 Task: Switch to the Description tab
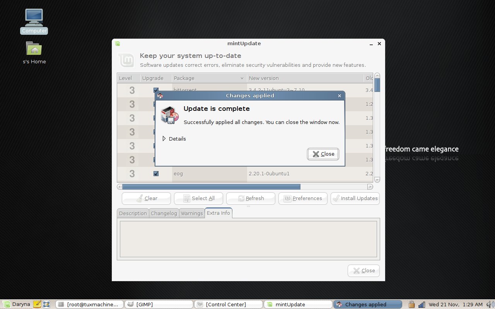[x=133, y=213]
